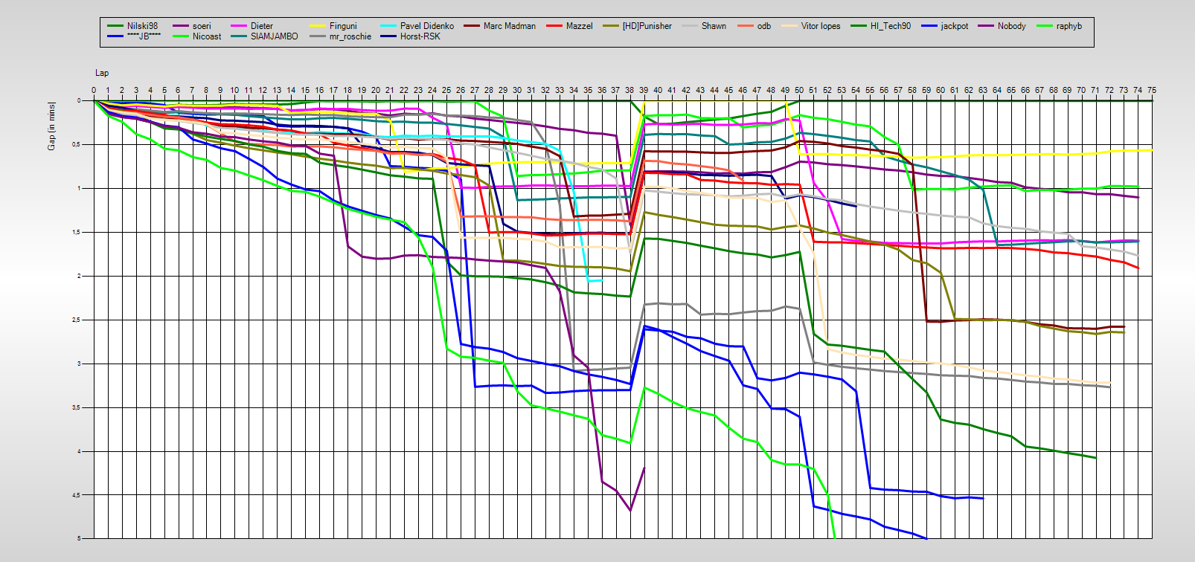1195x562 pixels.
Task: Click the Nilski98 legend entry
Action: (142, 26)
